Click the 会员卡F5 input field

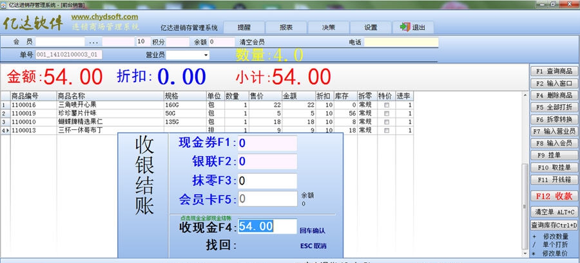[267, 199]
